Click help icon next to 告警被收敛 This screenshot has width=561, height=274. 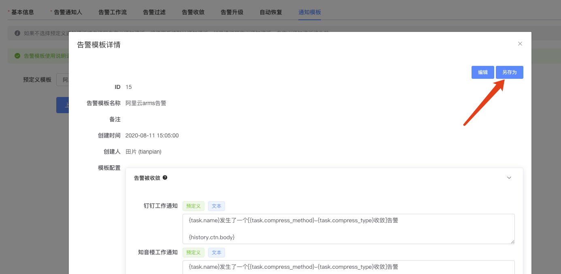pos(165,177)
